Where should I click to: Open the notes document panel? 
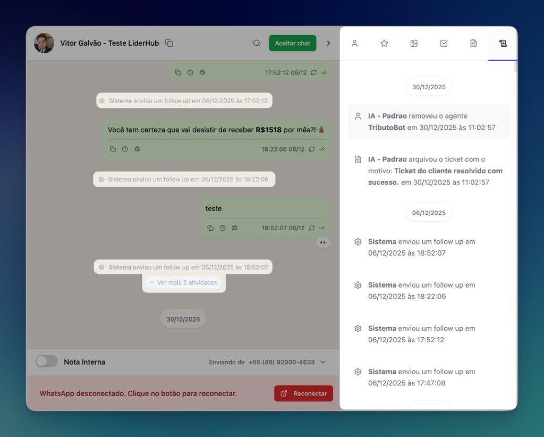[473, 44]
